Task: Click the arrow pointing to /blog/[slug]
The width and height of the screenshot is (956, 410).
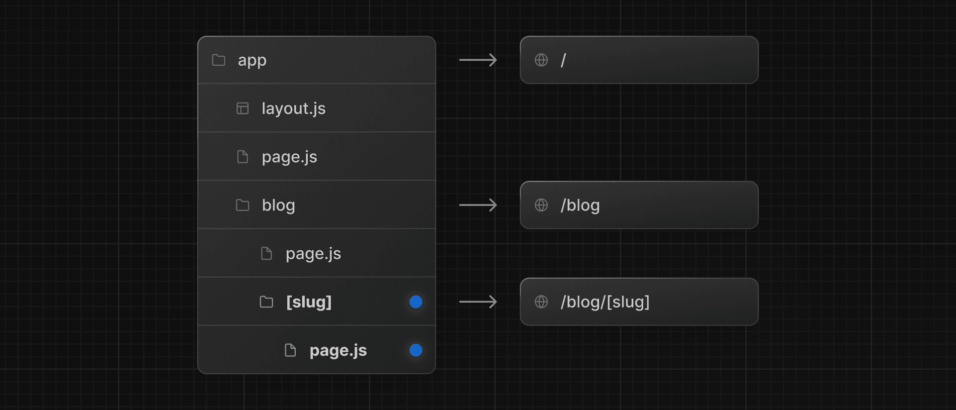Action: [478, 302]
